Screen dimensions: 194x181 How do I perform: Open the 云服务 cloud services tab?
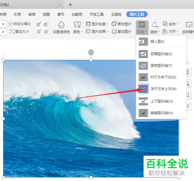[116, 14]
